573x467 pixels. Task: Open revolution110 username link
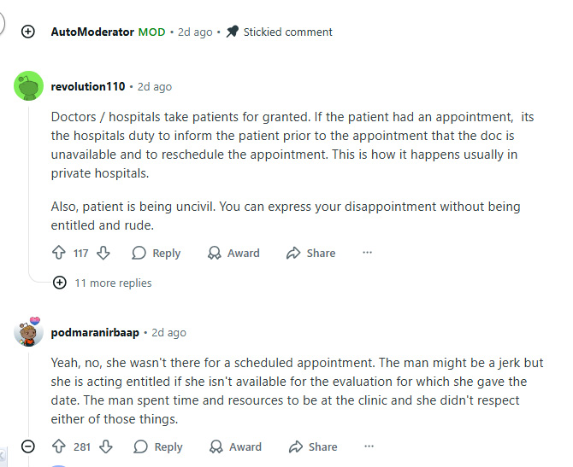point(88,86)
